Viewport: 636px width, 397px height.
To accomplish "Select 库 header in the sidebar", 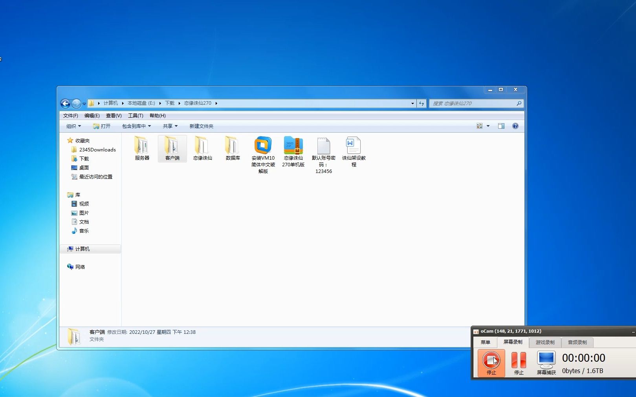I will tap(74, 195).
